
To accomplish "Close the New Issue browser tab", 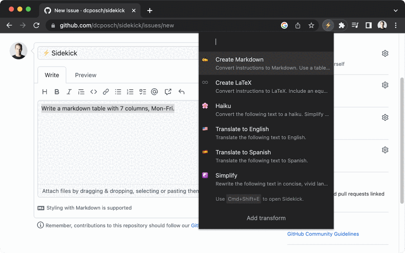I will [x=134, y=10].
